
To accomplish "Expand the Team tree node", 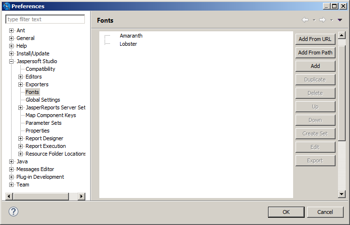I will [x=11, y=185].
